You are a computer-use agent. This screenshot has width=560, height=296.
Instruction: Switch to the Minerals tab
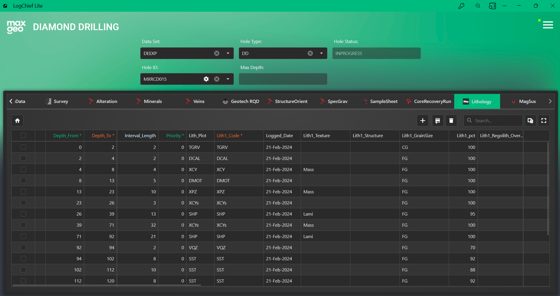click(x=149, y=101)
